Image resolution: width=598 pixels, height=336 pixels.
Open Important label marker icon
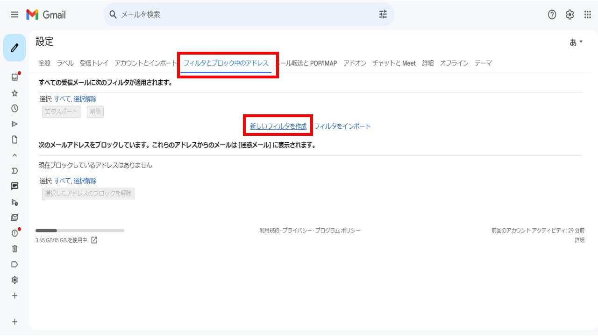click(x=14, y=171)
